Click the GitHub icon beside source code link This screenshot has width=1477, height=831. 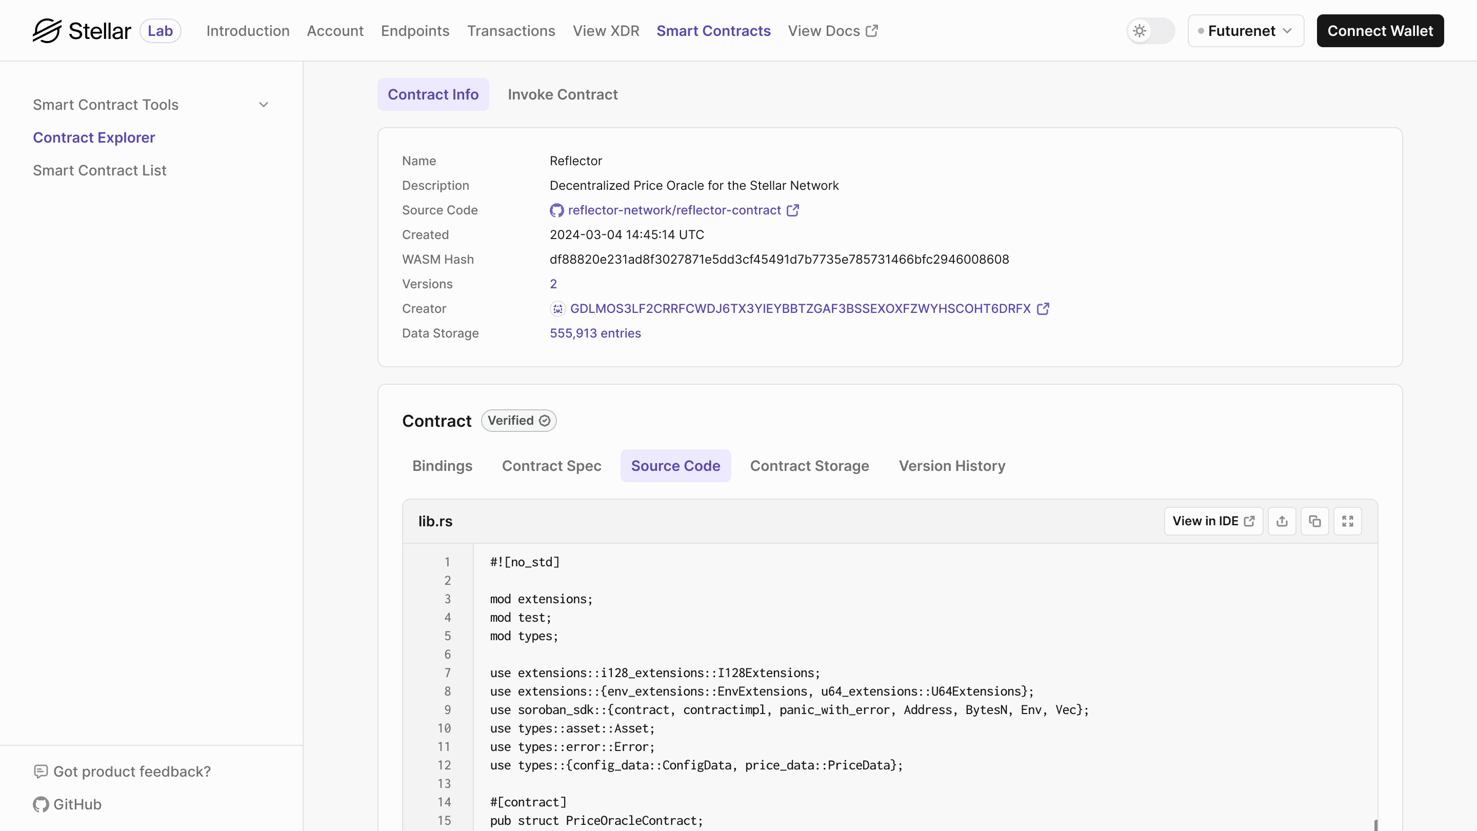pos(556,210)
